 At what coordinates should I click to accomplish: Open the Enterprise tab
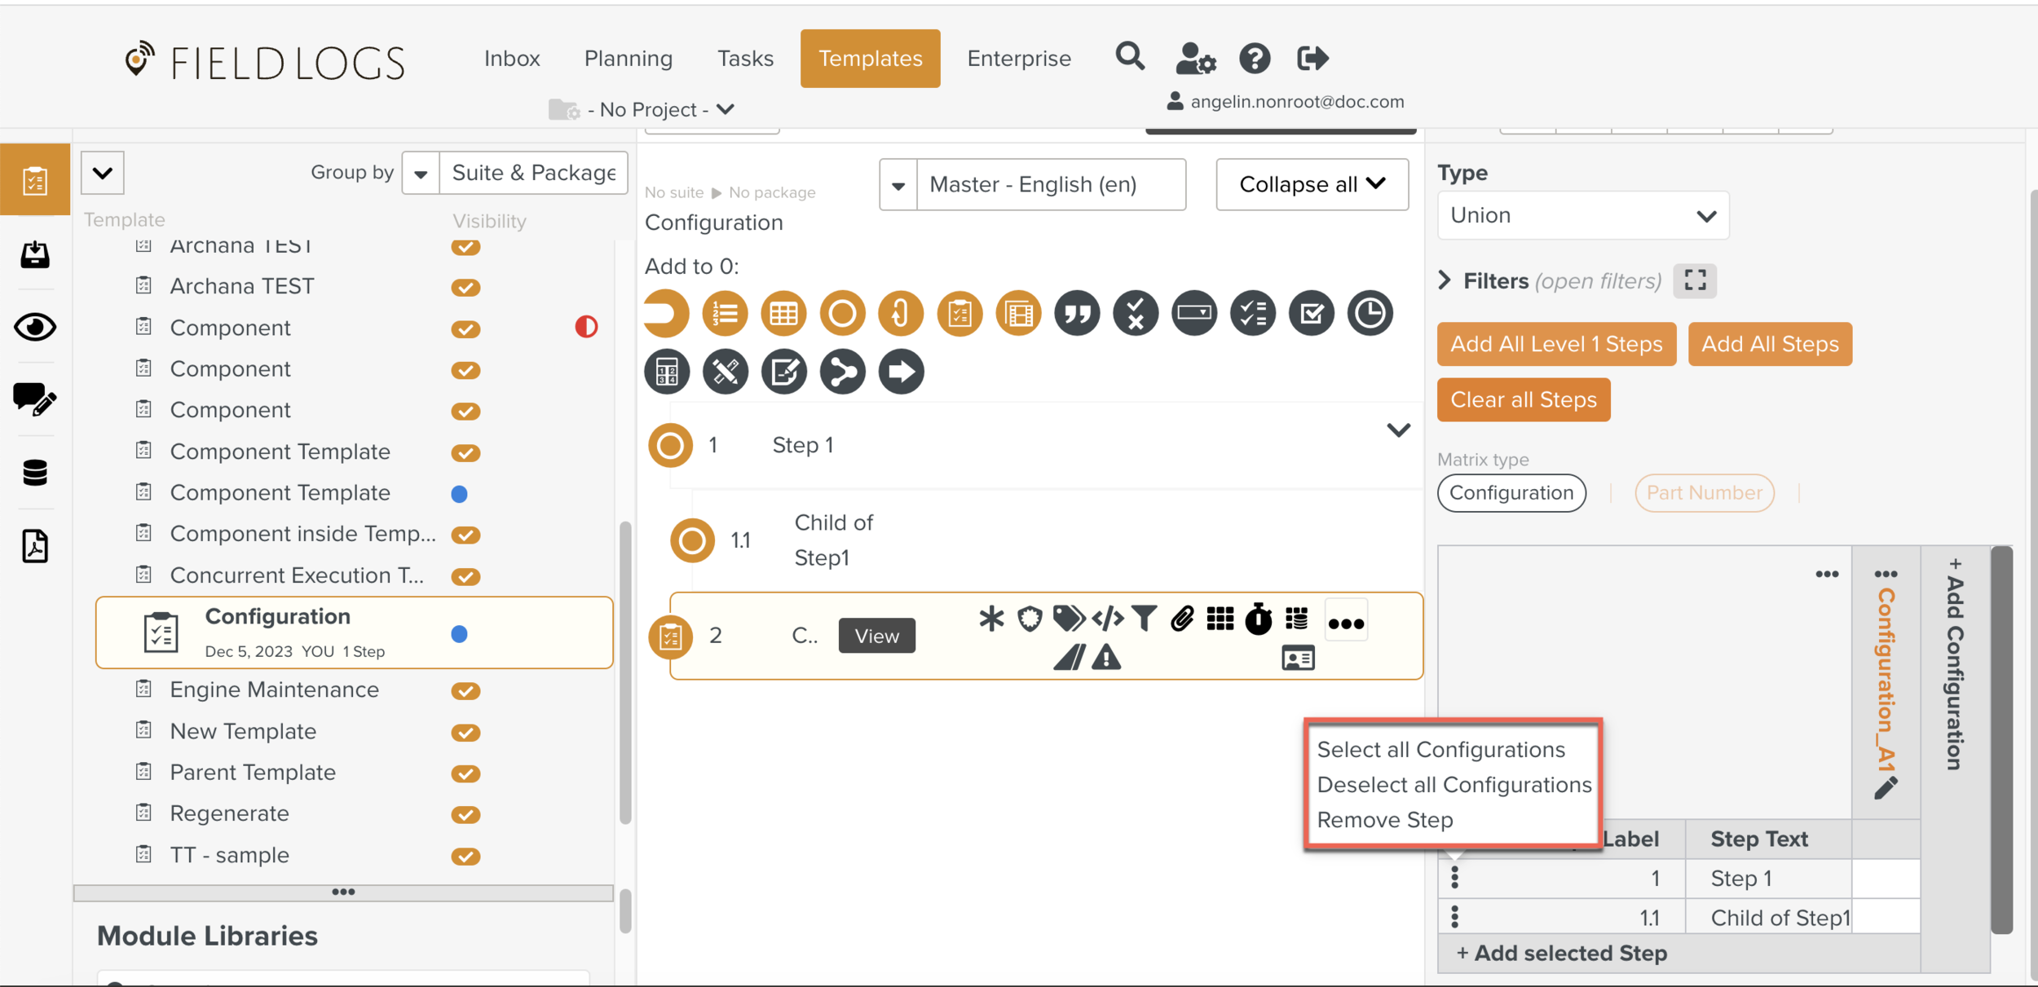click(x=1019, y=59)
